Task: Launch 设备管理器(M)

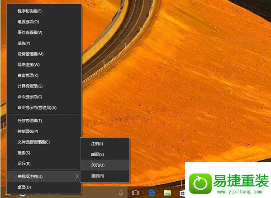Action: (44, 54)
